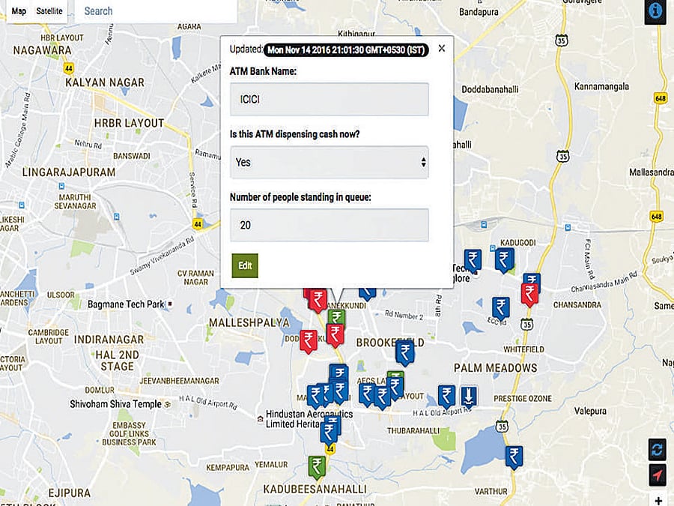Select the green rupee marker at Kadubeesanahalli
The width and height of the screenshot is (674, 506).
click(315, 466)
